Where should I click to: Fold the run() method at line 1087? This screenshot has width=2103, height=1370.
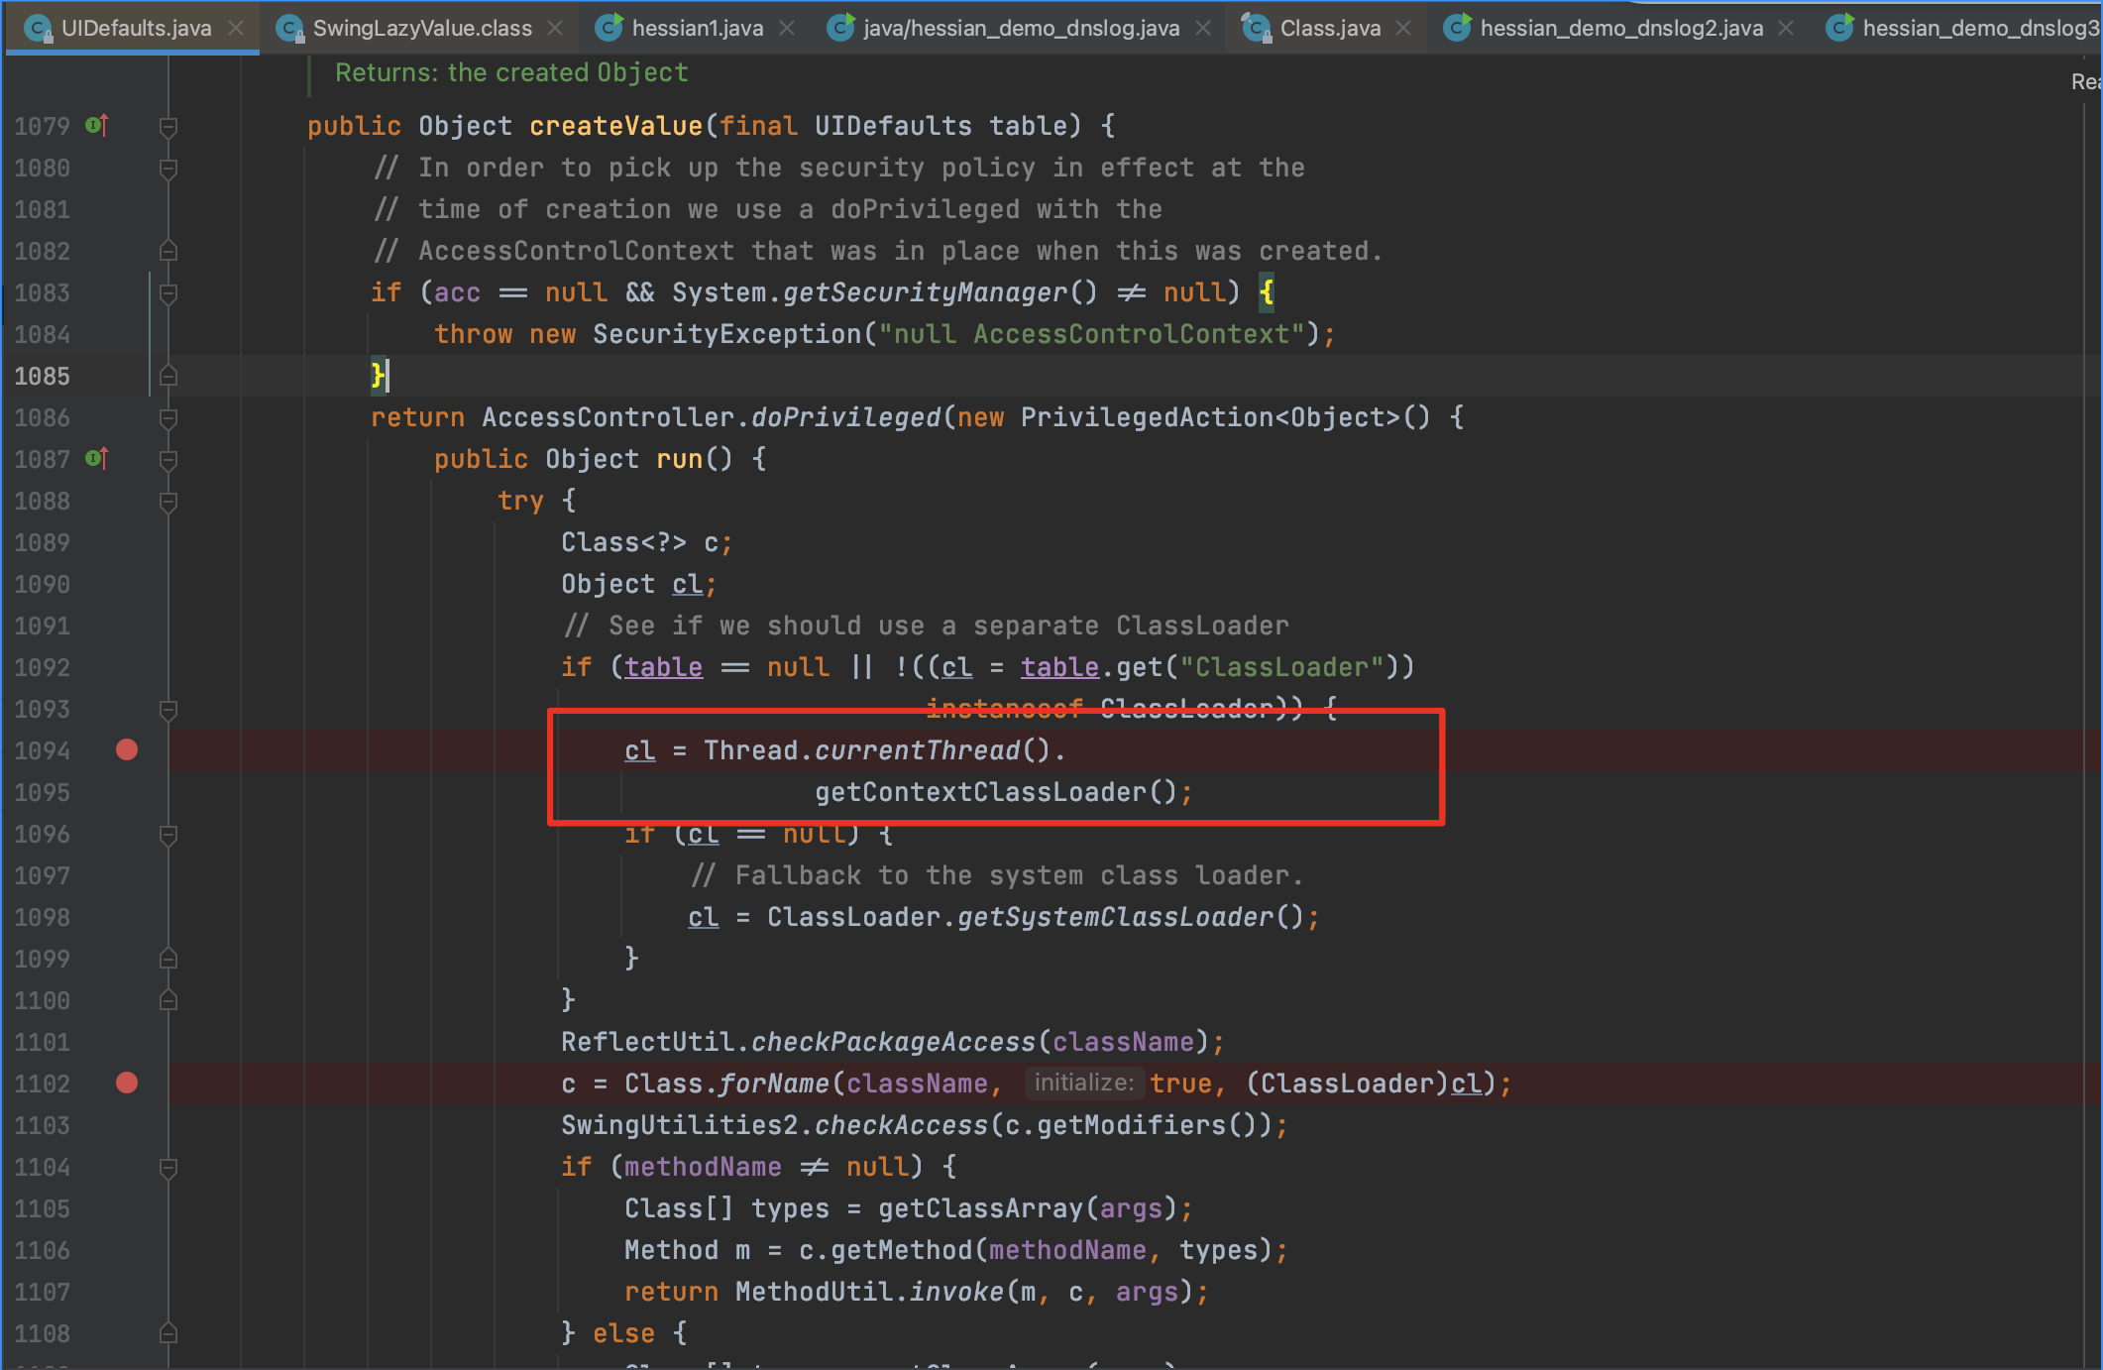(x=168, y=459)
